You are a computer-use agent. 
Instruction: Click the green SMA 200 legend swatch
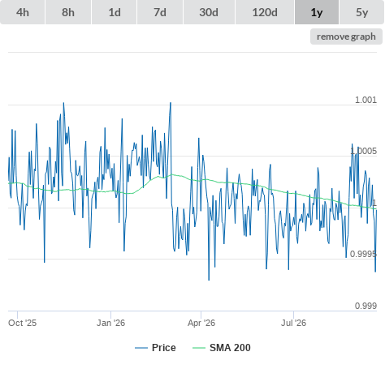tap(199, 348)
